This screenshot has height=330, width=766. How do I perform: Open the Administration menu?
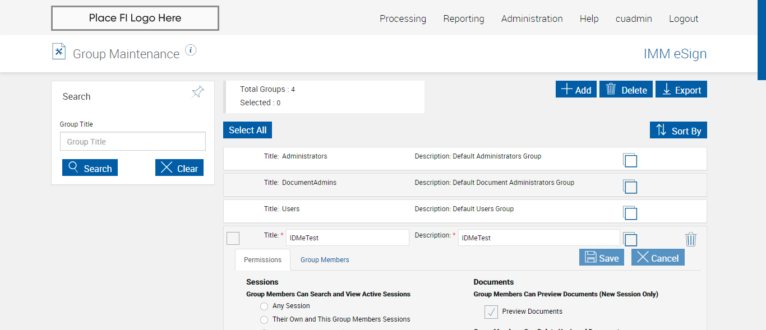tap(532, 18)
